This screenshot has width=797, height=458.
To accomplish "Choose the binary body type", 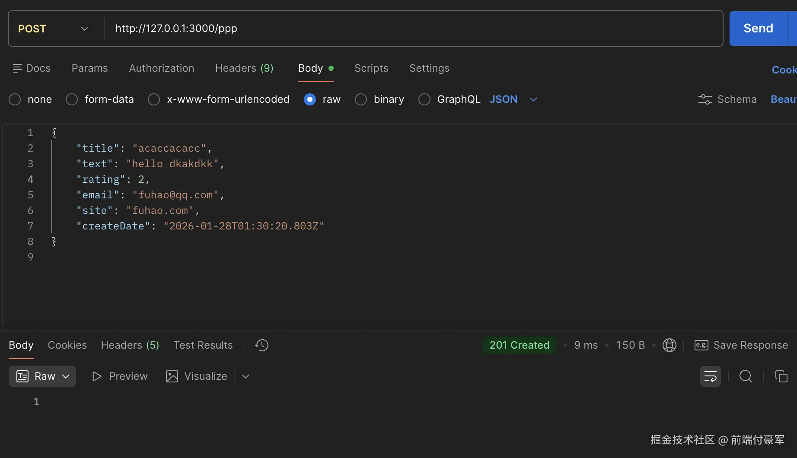I will click(x=361, y=99).
